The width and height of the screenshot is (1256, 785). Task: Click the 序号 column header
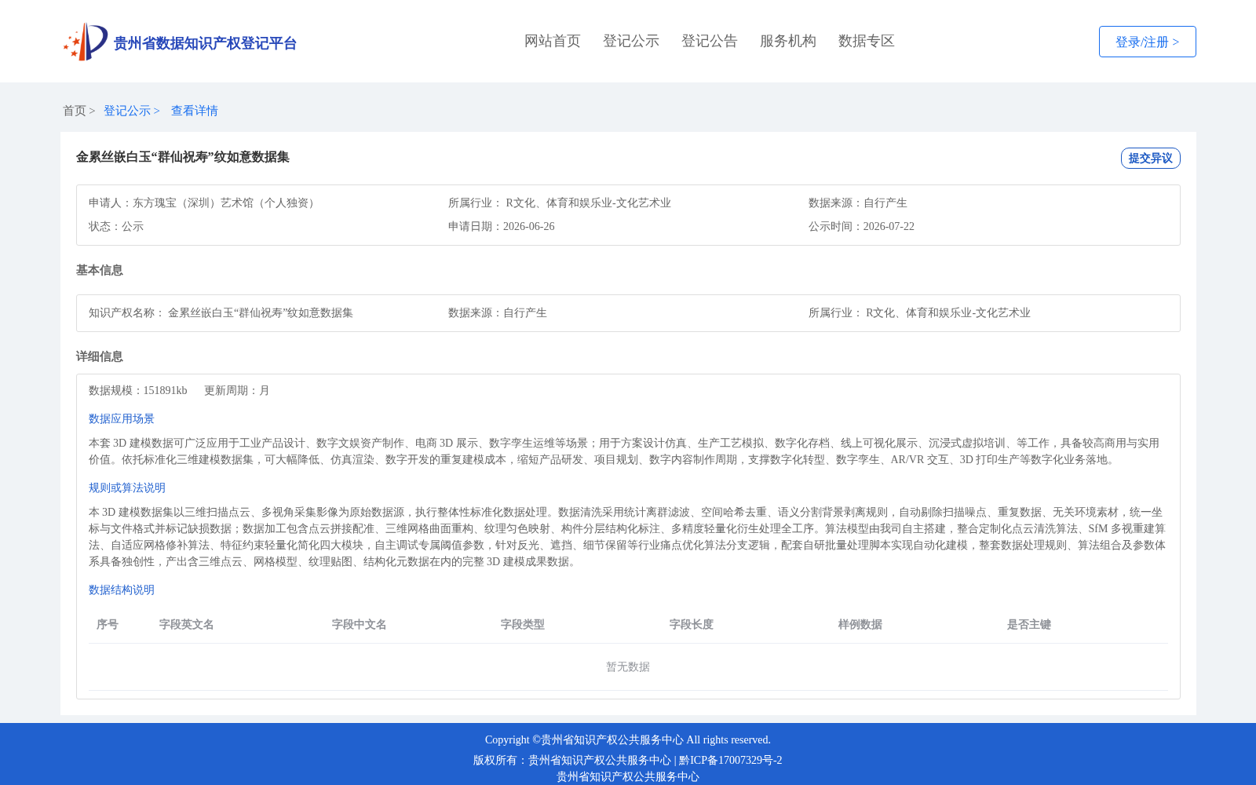click(108, 624)
